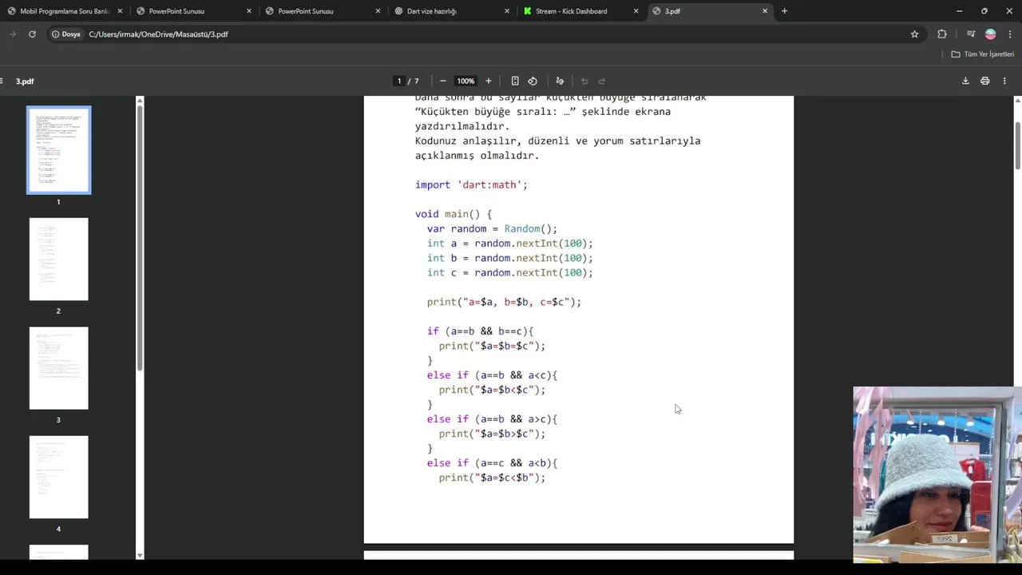Image resolution: width=1022 pixels, height=575 pixels.
Task: Open the Chrome profile avatar
Action: [x=991, y=34]
